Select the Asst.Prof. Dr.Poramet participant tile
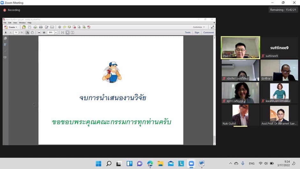Screen dimensions: 300x169 click(x=279, y=115)
